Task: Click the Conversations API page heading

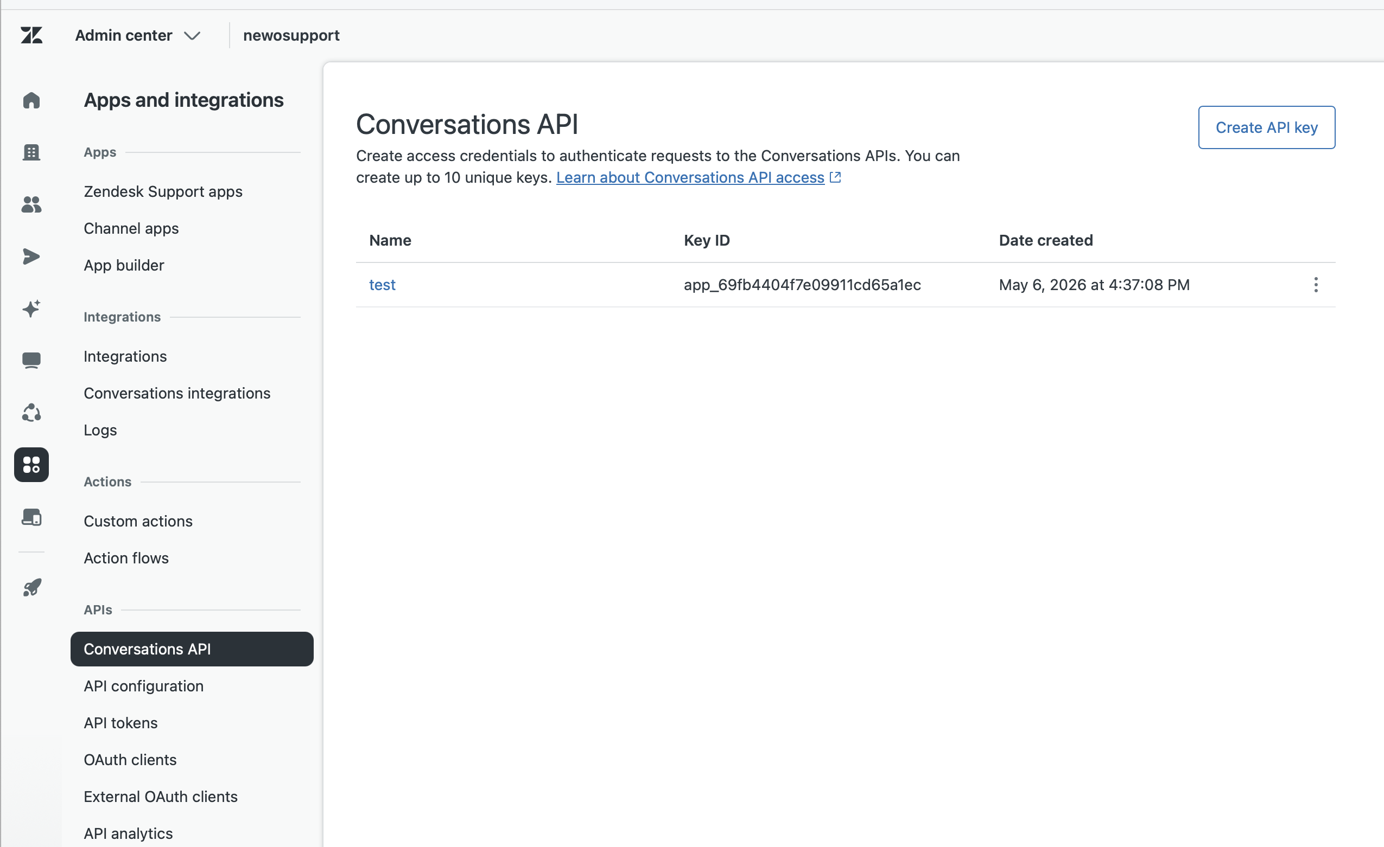Action: tap(467, 124)
